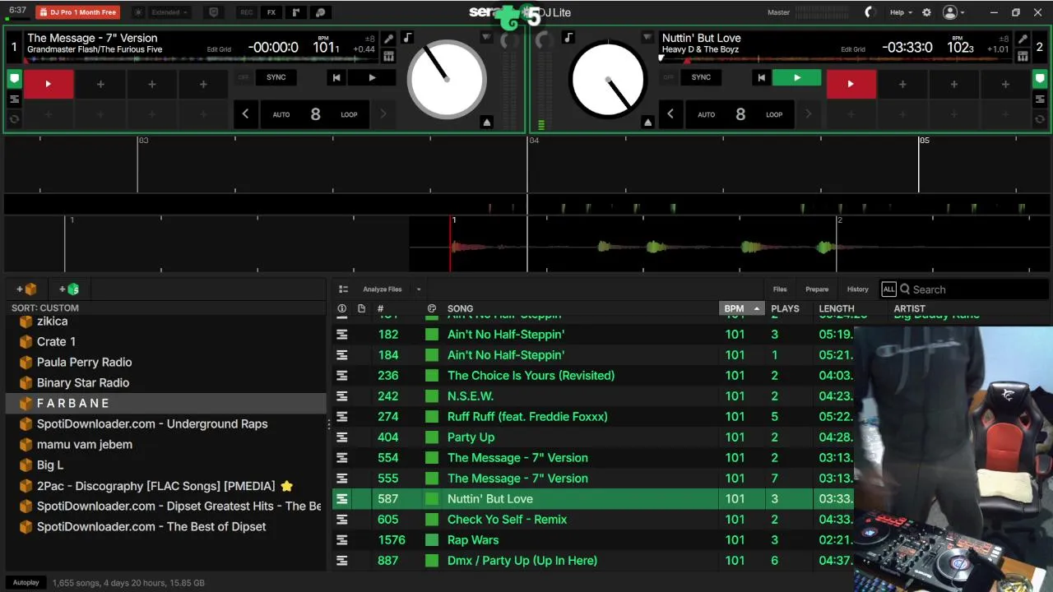Toggle the FX panel button

(271, 12)
